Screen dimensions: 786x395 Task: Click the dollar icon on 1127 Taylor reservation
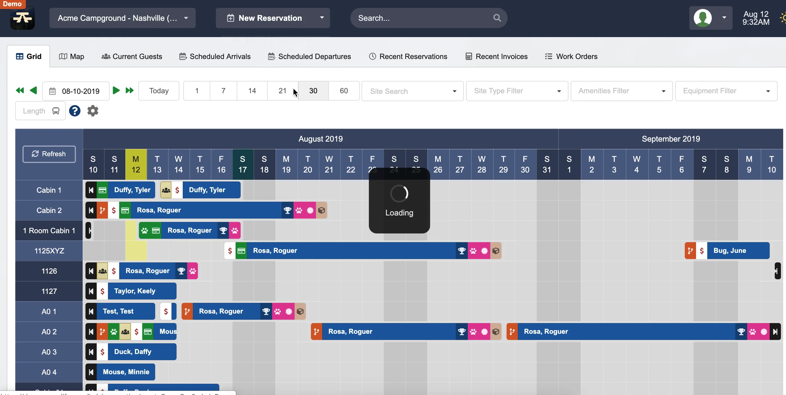(103, 291)
